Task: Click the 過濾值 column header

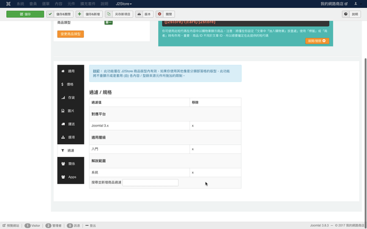Action: tap(139, 103)
